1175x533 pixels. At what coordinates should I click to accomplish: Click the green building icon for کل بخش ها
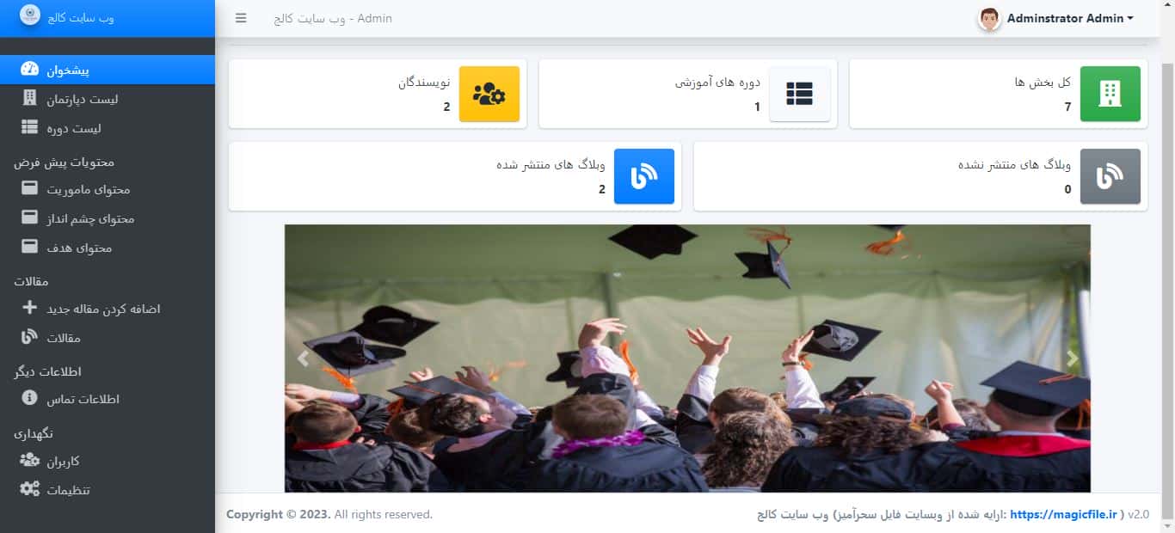click(x=1110, y=94)
